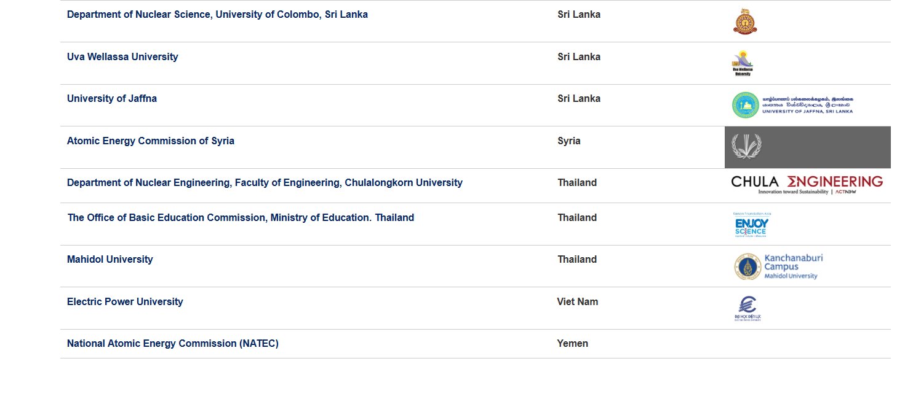Open Atomic Energy Commission of Syria link
This screenshot has height=399, width=921.
tap(151, 141)
